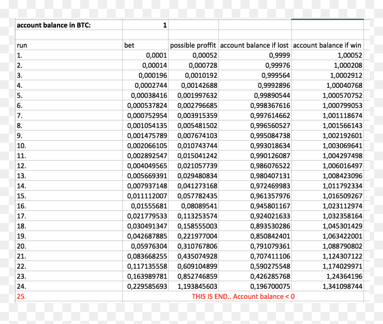Select run label '1.' cell
The height and width of the screenshot is (324, 383).
pyautogui.click(x=69, y=55)
